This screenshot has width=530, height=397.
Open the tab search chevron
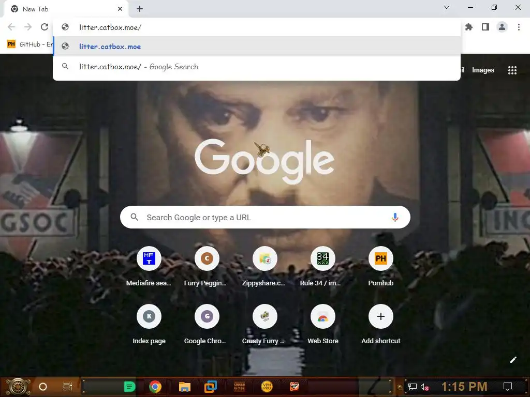tap(447, 7)
